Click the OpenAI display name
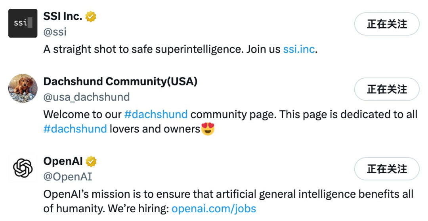Screen dimensions: 428x221 (63, 161)
